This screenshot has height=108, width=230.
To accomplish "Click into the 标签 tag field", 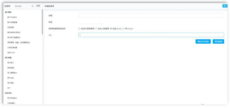I will pyautogui.click(x=91, y=22).
